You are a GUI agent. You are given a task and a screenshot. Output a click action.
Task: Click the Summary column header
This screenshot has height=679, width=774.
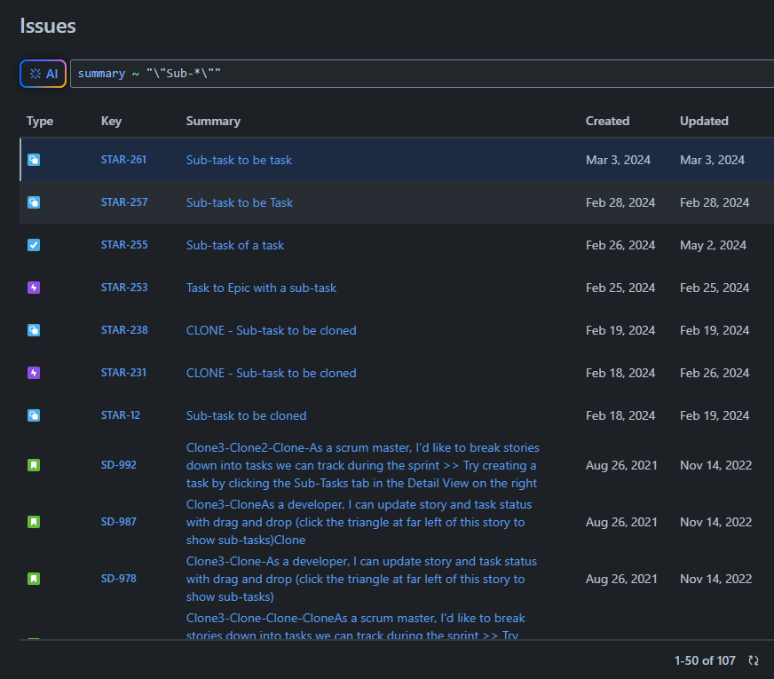(x=213, y=121)
